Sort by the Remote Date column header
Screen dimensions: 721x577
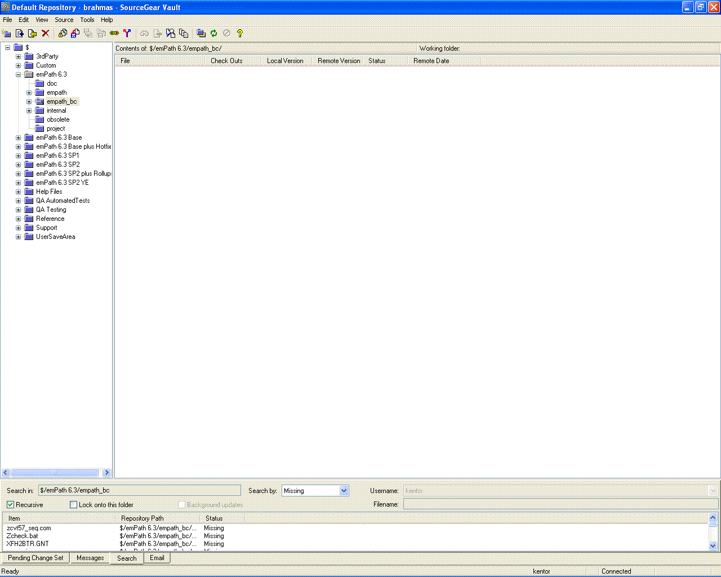click(x=444, y=61)
